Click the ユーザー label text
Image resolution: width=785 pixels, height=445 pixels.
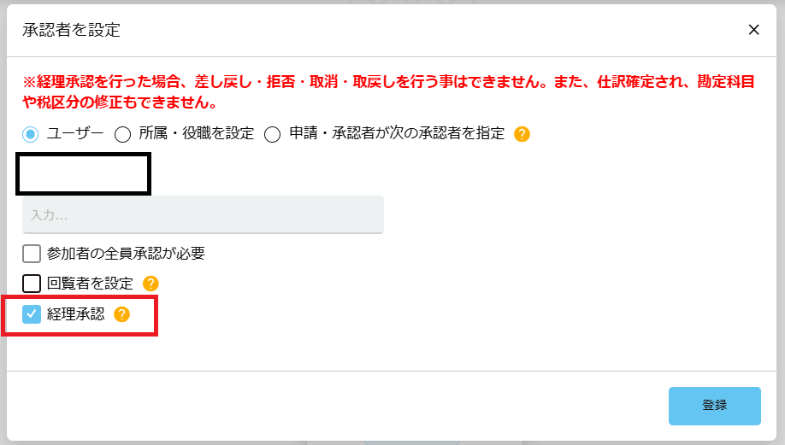click(x=75, y=133)
